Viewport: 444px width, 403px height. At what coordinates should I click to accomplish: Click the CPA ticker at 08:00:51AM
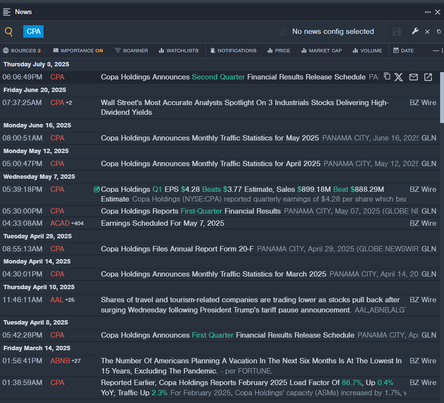point(57,138)
